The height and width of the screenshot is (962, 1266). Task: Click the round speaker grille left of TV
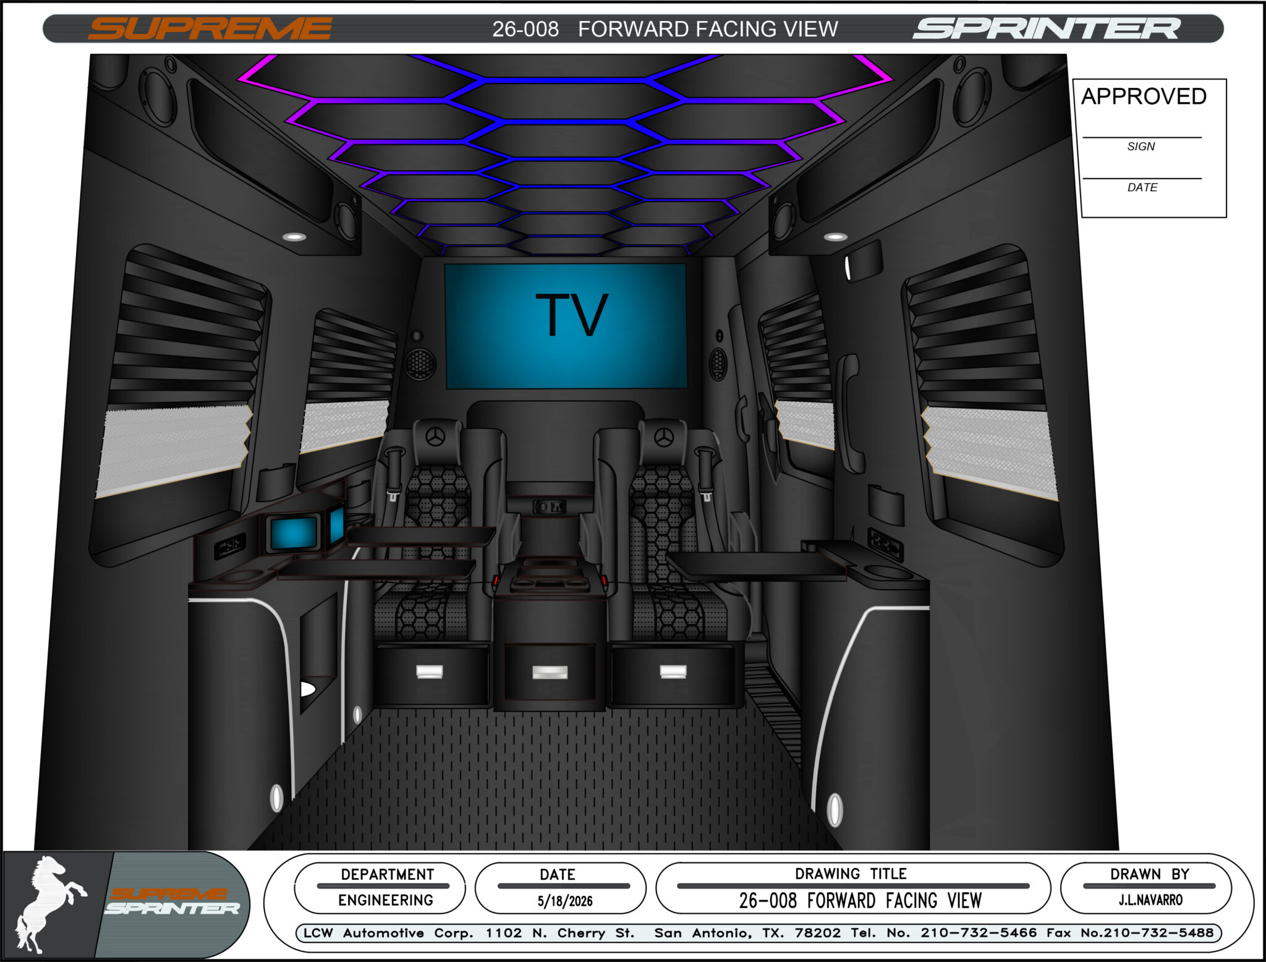[x=420, y=364]
